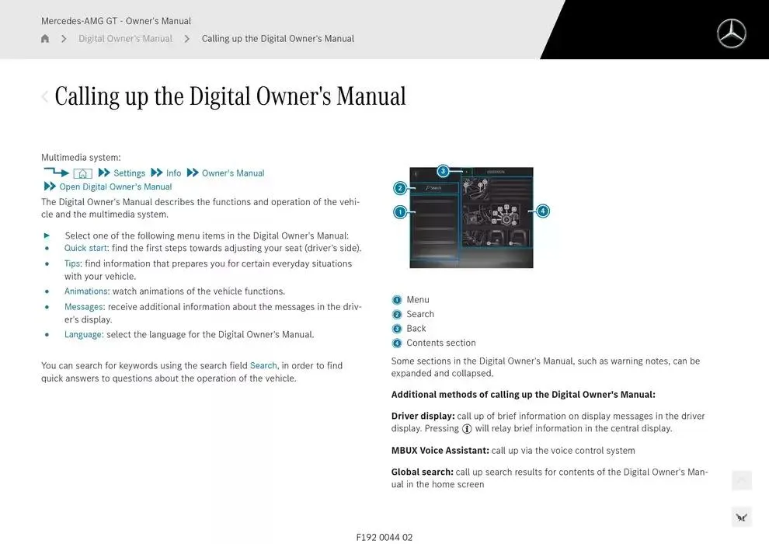This screenshot has width=769, height=544.
Task: Click the Quick start menu item link
Action: pyautogui.click(x=85, y=249)
